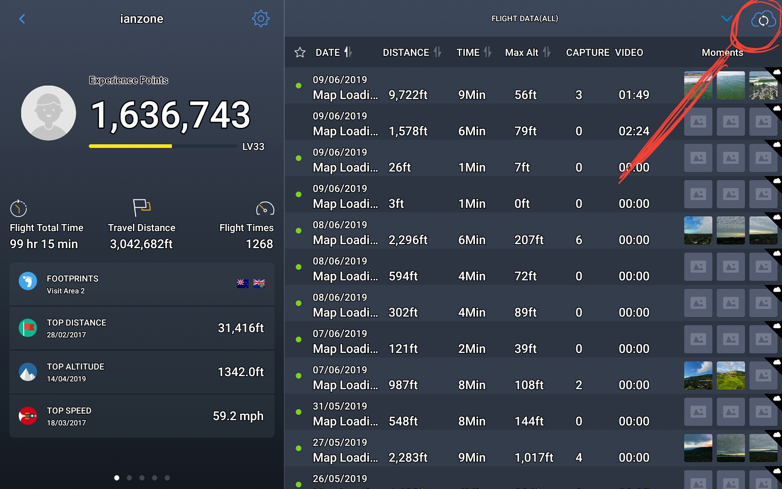Select the last page indicator dot
The height and width of the screenshot is (489, 782).
coord(167,478)
